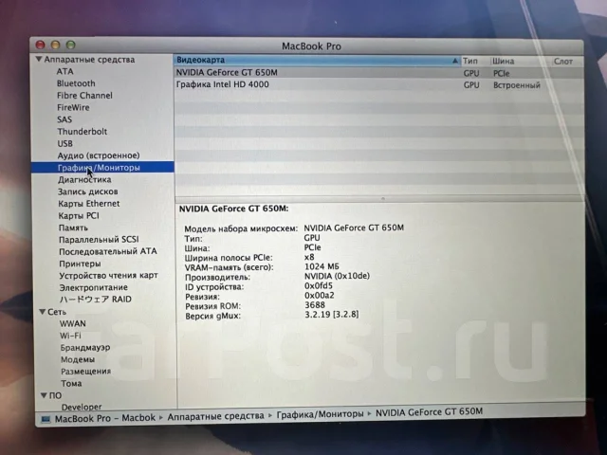Minimize window with yellow button
607x455 pixels.
pos(55,45)
